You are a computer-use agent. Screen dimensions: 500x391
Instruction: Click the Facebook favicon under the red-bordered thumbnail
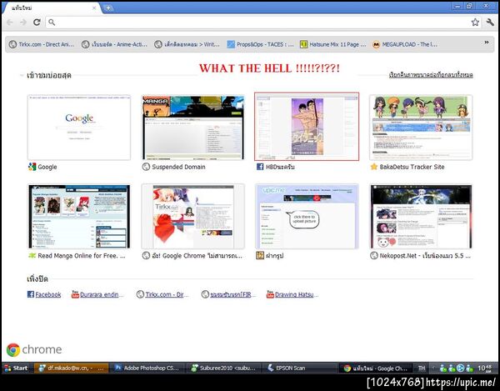coord(260,167)
